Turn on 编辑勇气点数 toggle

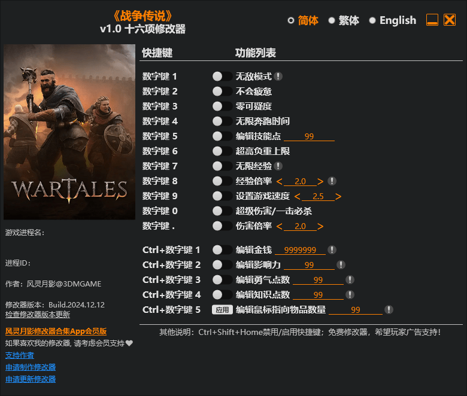coord(222,280)
